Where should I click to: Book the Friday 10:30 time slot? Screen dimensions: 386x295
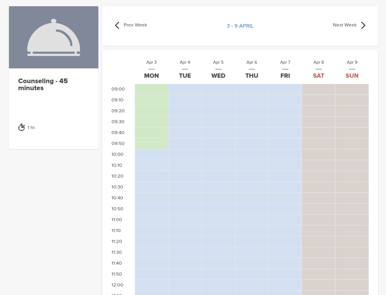(285, 187)
